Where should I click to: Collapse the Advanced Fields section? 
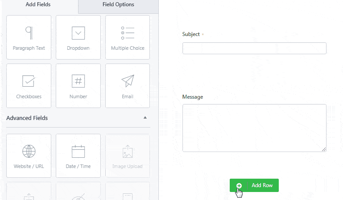point(145,118)
